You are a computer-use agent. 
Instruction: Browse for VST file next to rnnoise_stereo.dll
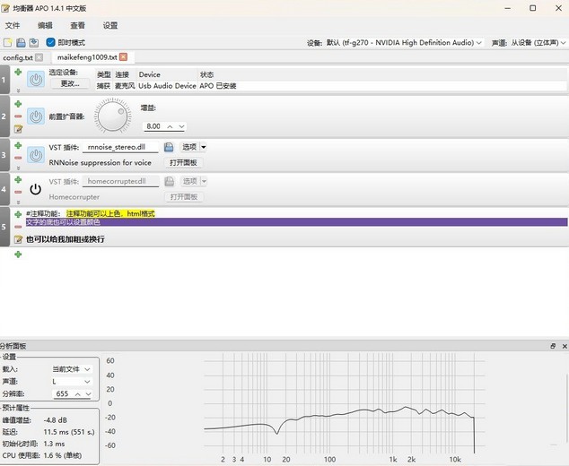tap(169, 147)
